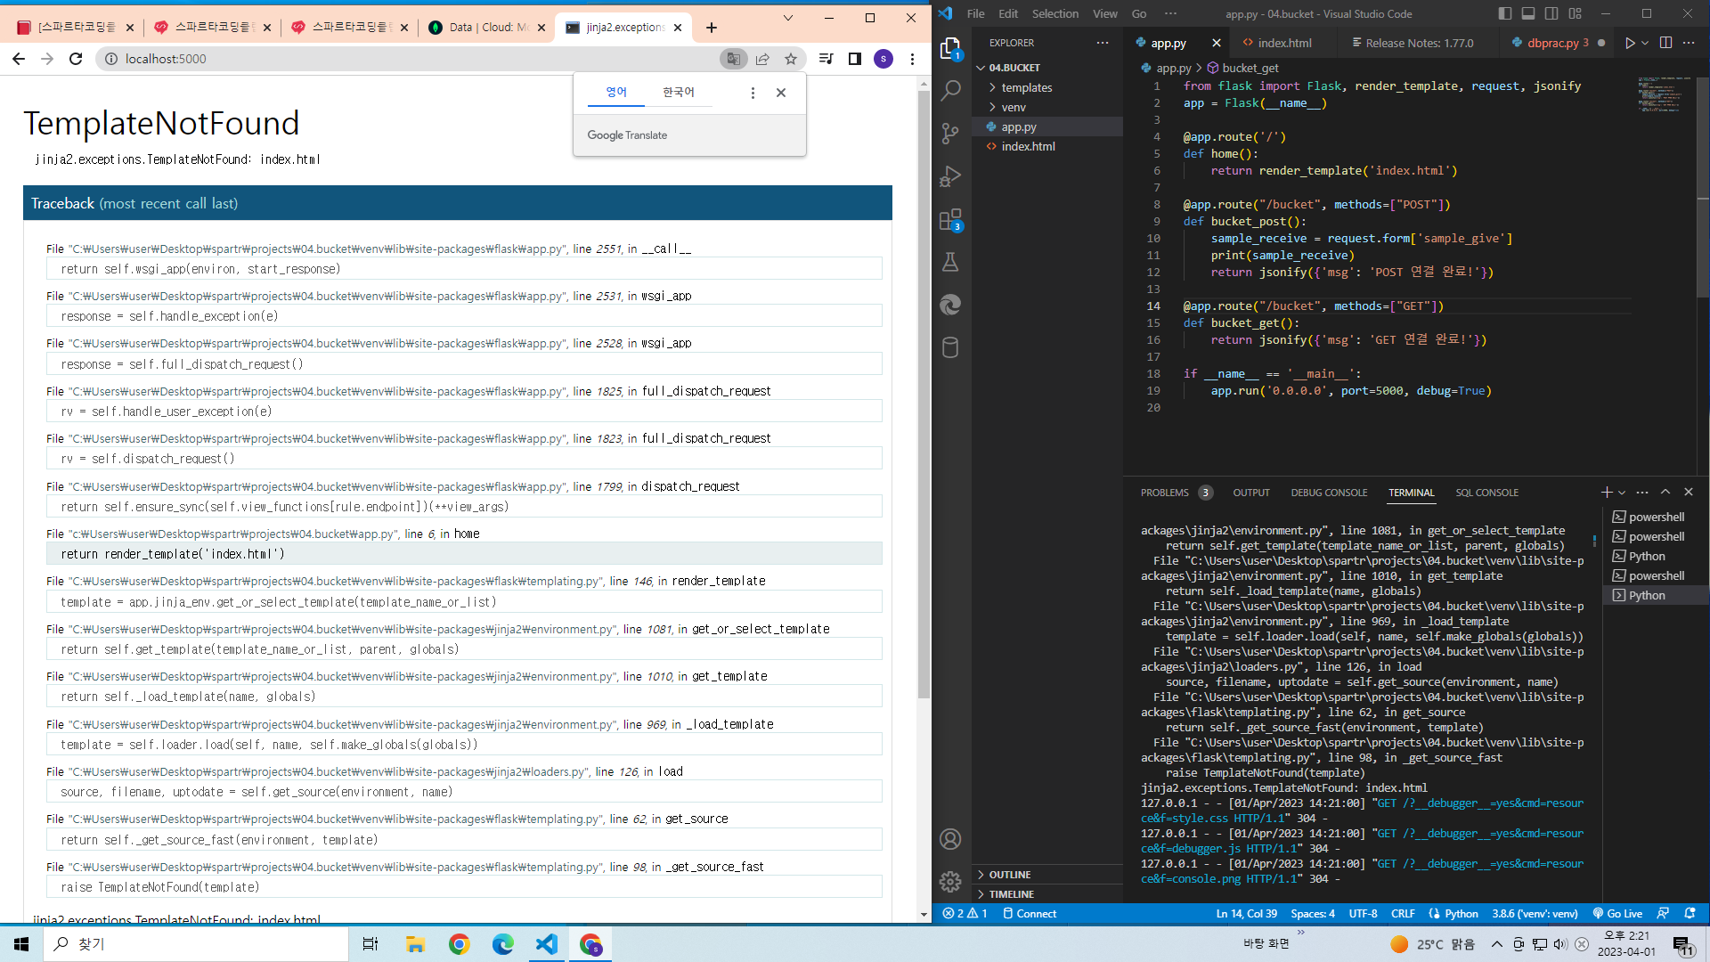Open the Extensions view icon
Image resolution: width=1710 pixels, height=962 pixels.
[950, 219]
